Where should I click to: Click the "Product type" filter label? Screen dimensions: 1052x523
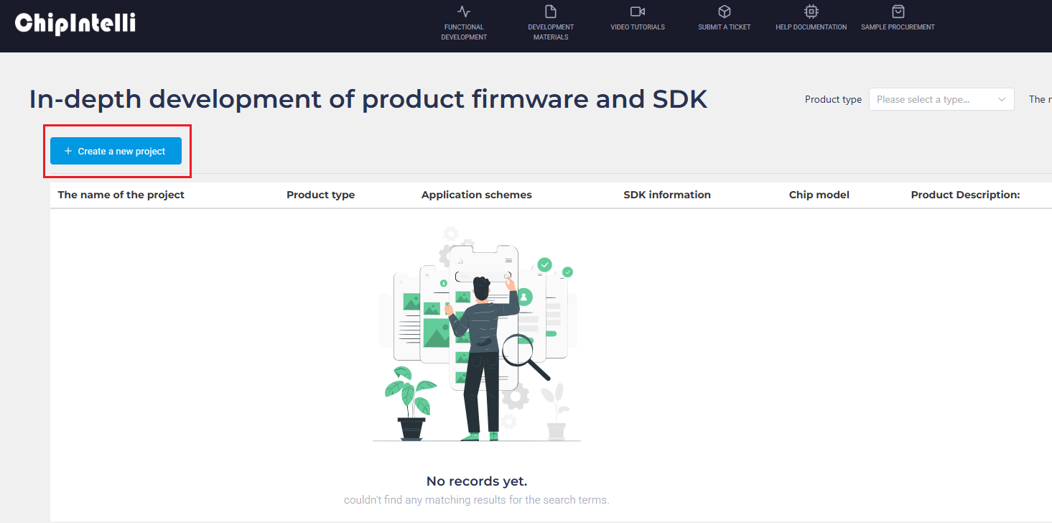pyautogui.click(x=833, y=100)
